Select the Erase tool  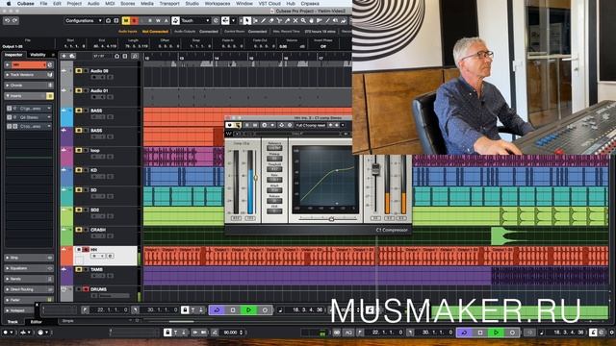pos(271,21)
